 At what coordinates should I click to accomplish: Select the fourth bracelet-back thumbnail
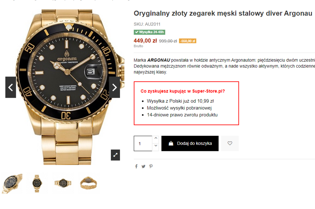[89, 183]
